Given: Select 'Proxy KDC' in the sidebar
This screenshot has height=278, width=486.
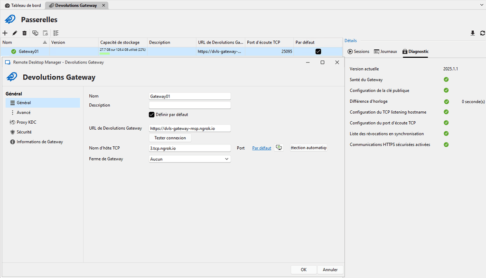Looking at the screenshot, I should pos(26,122).
